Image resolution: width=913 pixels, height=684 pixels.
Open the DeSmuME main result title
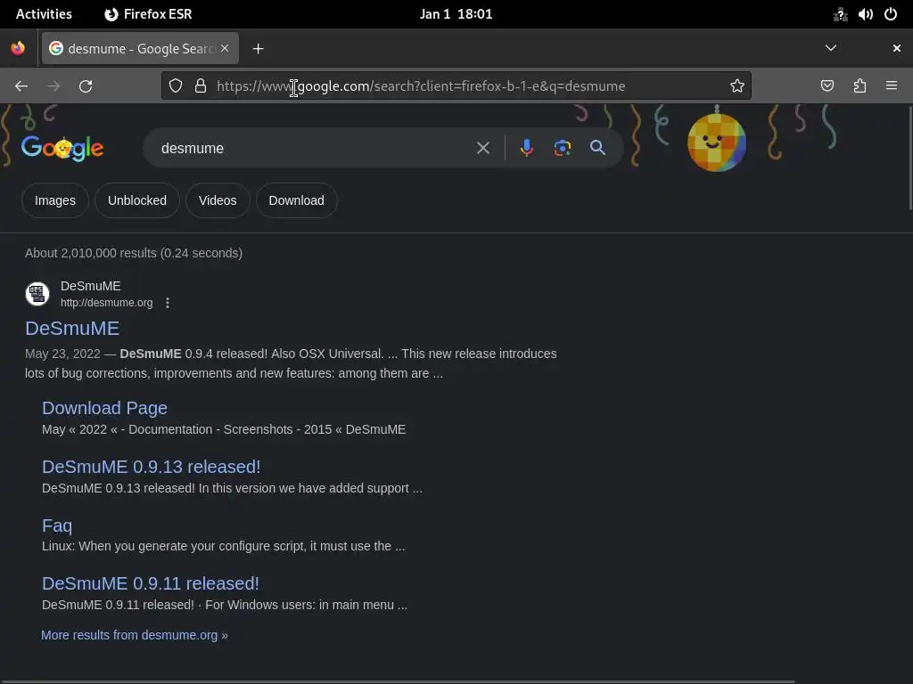(x=72, y=329)
